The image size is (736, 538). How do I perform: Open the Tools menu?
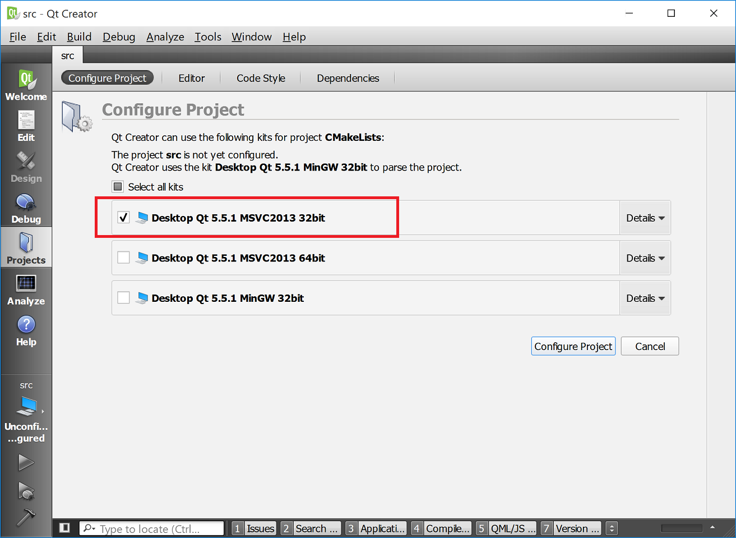[x=208, y=36]
